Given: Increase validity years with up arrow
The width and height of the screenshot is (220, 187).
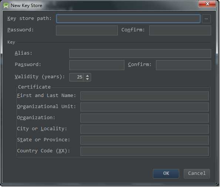Looking at the screenshot, I should tap(87, 76).
